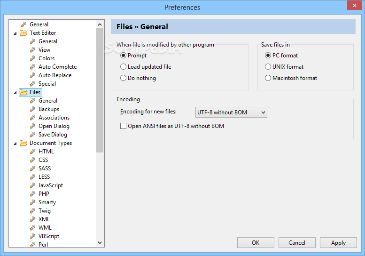The height and width of the screenshot is (256, 365).
Task: Open the Associations preferences page
Action: (x=54, y=118)
